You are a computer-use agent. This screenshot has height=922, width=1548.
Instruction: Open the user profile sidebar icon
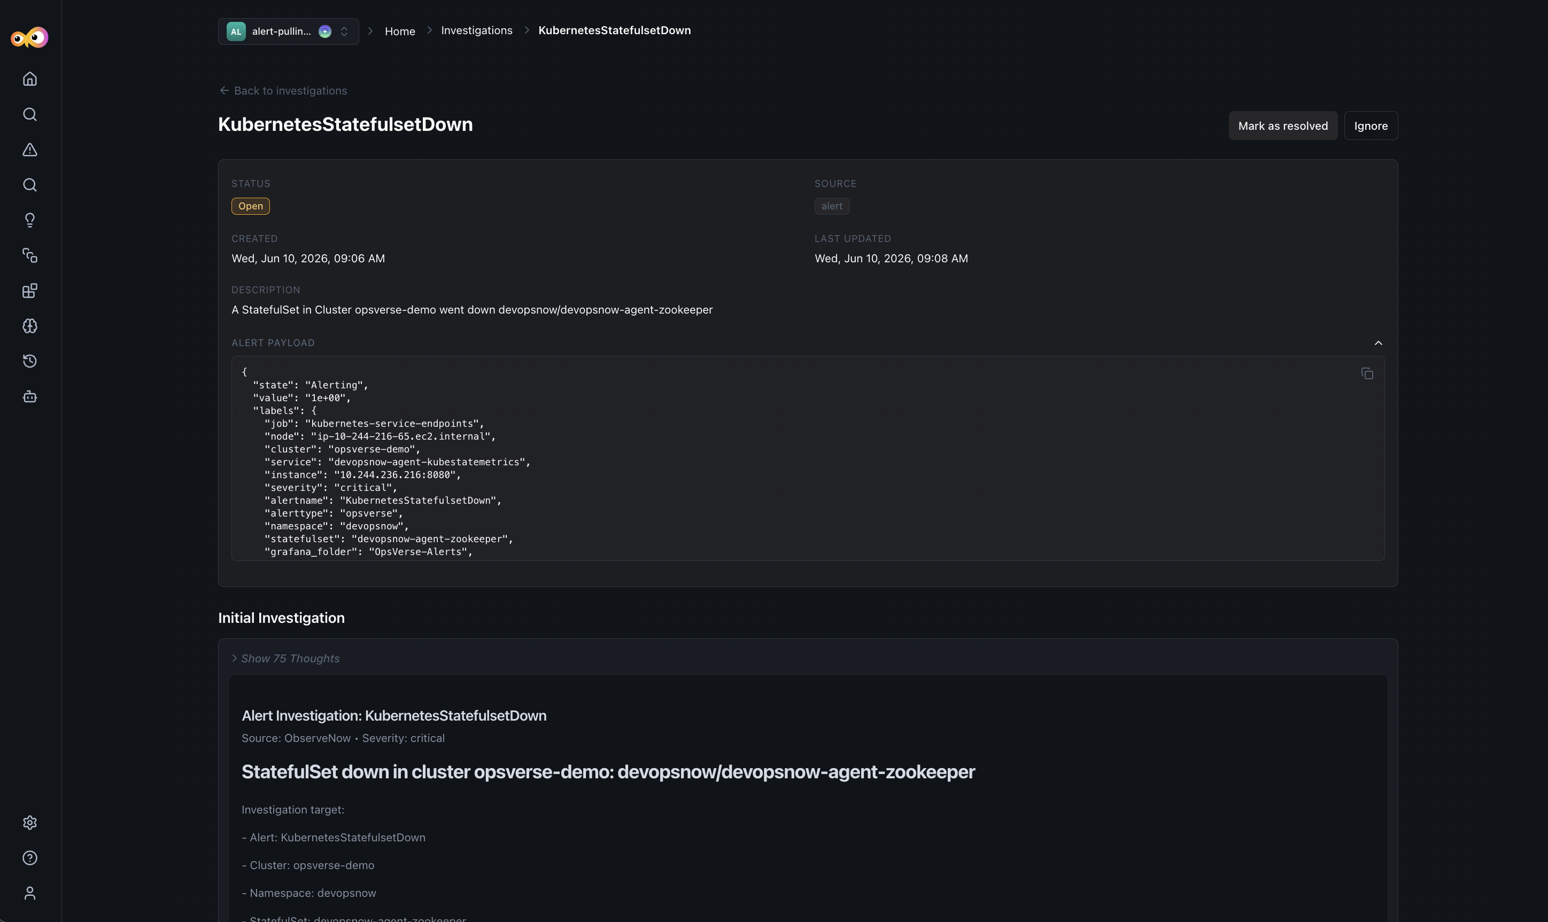pos(30,893)
